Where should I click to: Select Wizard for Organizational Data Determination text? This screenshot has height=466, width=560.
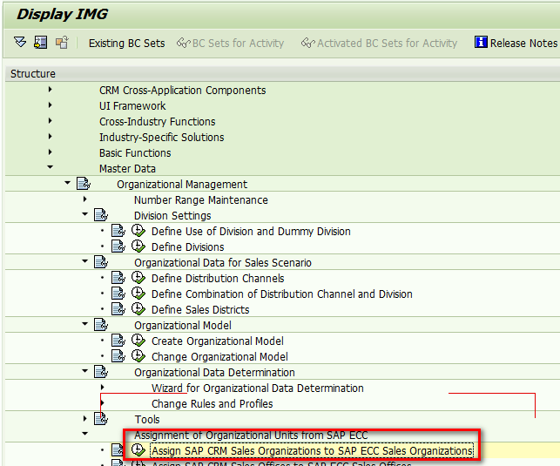[x=258, y=388]
